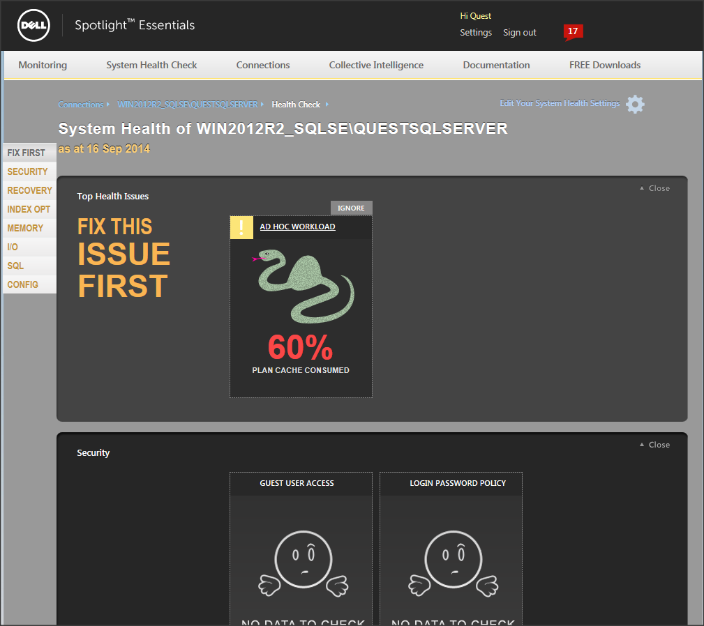Select the CONFIG sidebar tab
Screen dimensions: 704x626
pos(29,284)
